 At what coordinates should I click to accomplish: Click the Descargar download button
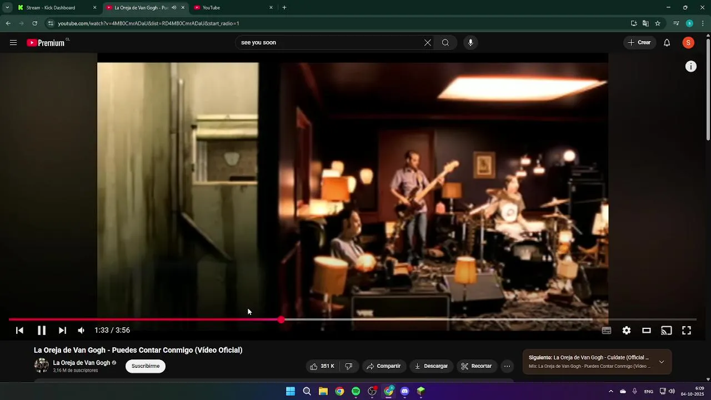pos(431,366)
